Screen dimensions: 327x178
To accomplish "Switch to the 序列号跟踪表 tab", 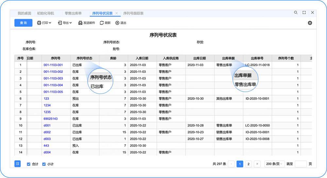I will [x=133, y=13].
